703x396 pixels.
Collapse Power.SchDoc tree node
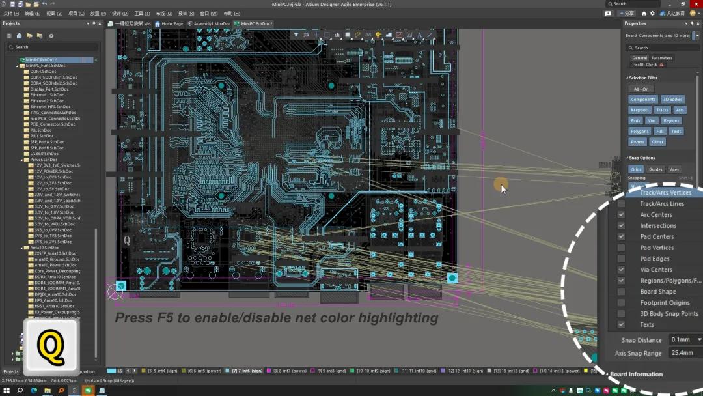pos(21,160)
